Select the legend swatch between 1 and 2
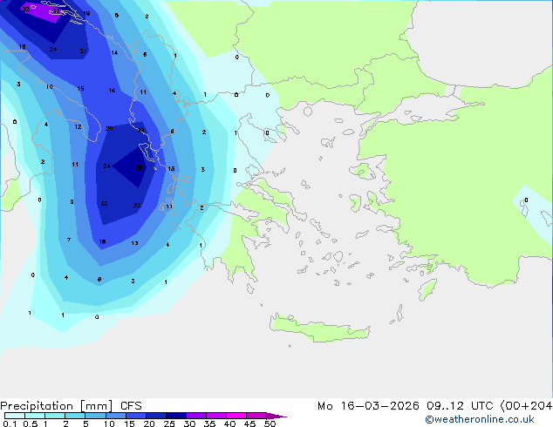Image resolution: width=553 pixels, height=427 pixels. tap(55, 416)
